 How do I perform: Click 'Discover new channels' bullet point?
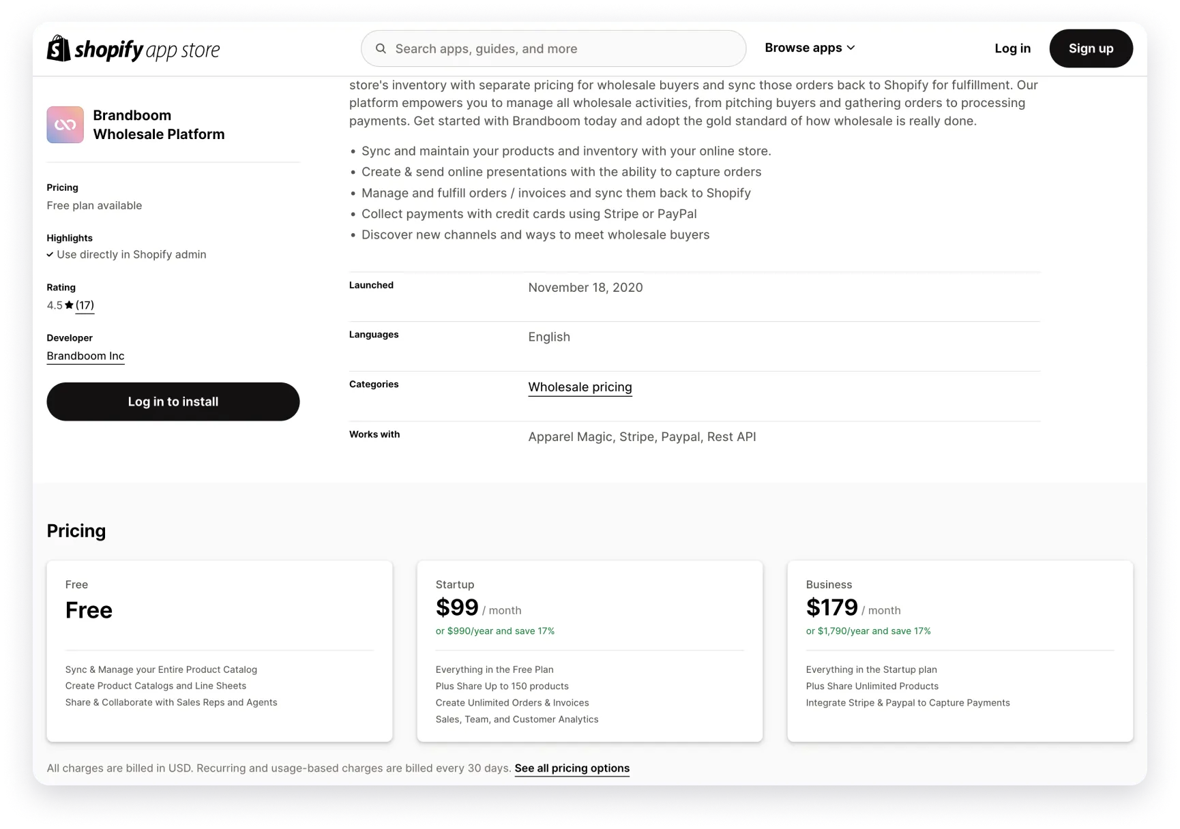(535, 235)
